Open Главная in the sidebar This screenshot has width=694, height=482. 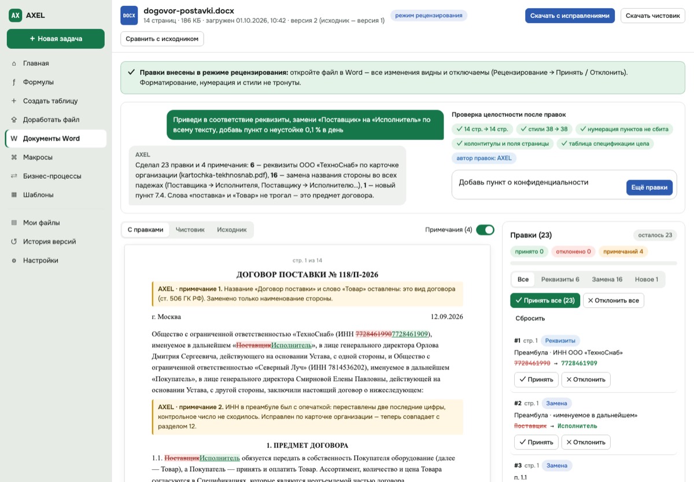click(56, 63)
